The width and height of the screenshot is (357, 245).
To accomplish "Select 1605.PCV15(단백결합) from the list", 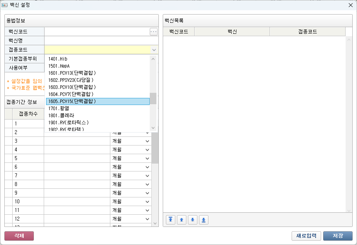I will pyautogui.click(x=97, y=101).
